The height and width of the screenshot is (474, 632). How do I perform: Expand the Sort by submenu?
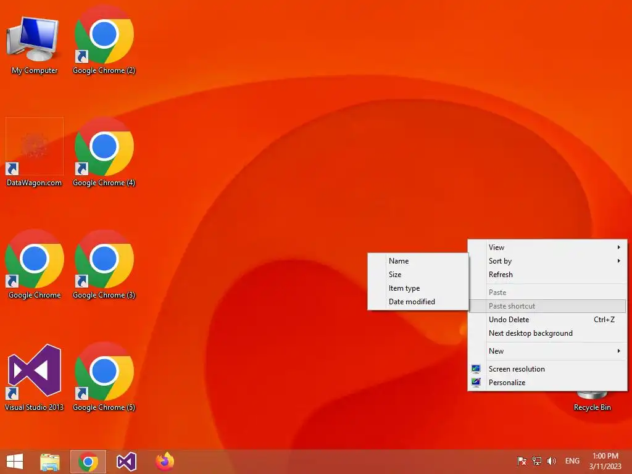(x=547, y=261)
